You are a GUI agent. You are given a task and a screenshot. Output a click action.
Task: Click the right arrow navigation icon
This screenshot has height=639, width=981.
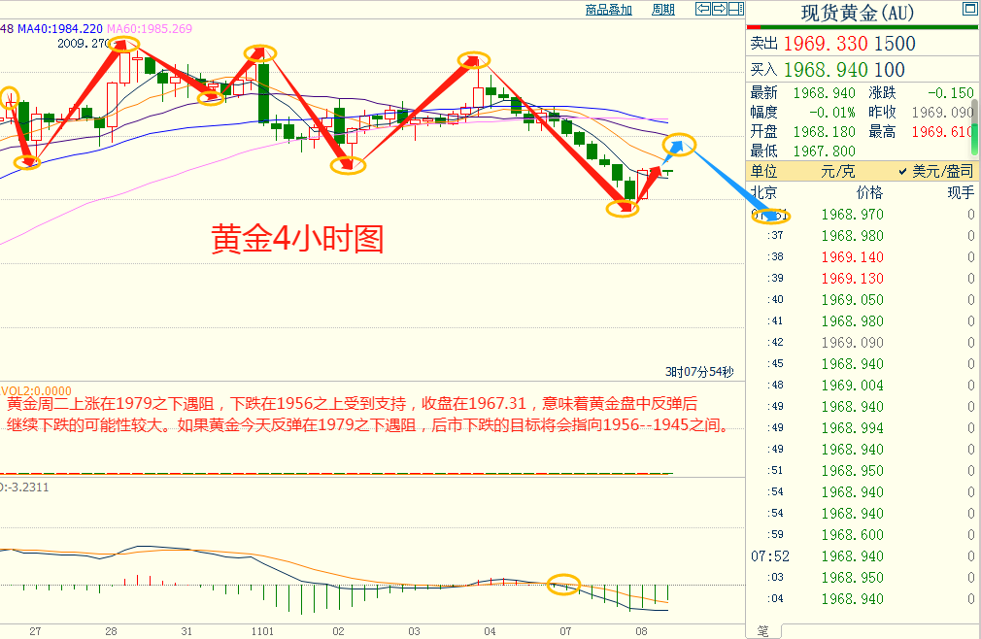tap(720, 9)
